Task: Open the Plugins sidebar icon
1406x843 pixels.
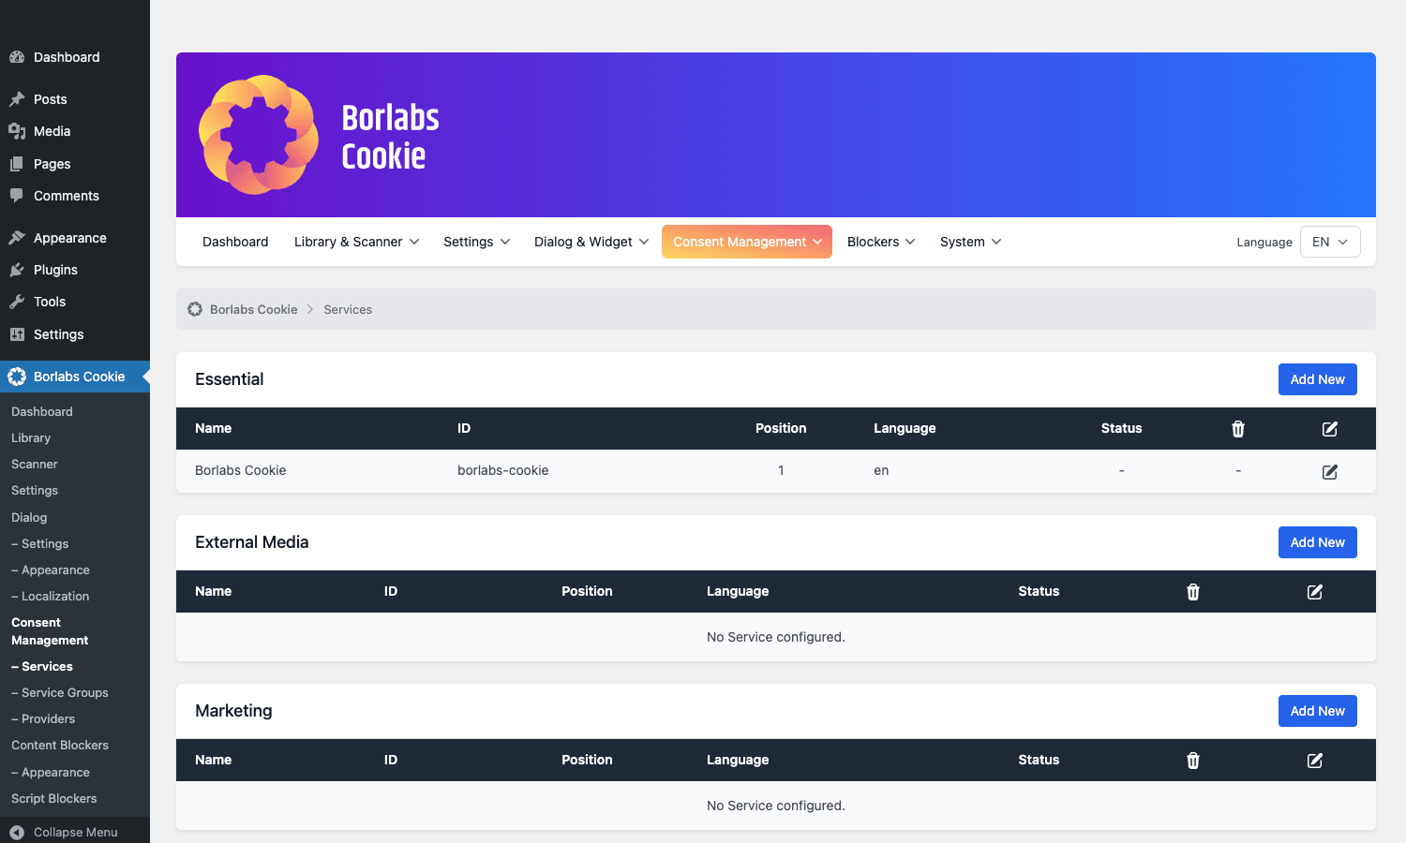Action: coord(17,270)
